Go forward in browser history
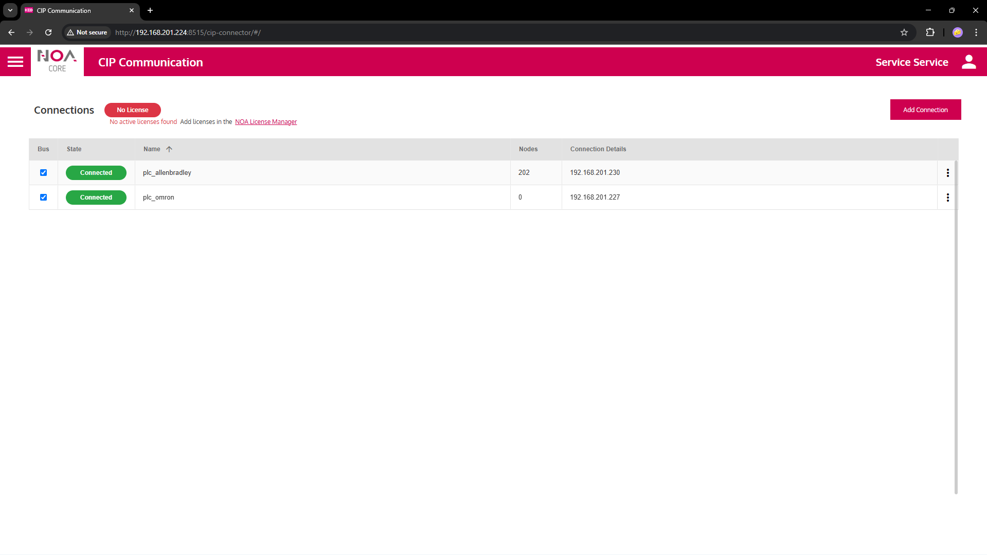 tap(30, 32)
